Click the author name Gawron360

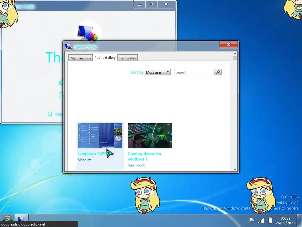pyautogui.click(x=136, y=165)
